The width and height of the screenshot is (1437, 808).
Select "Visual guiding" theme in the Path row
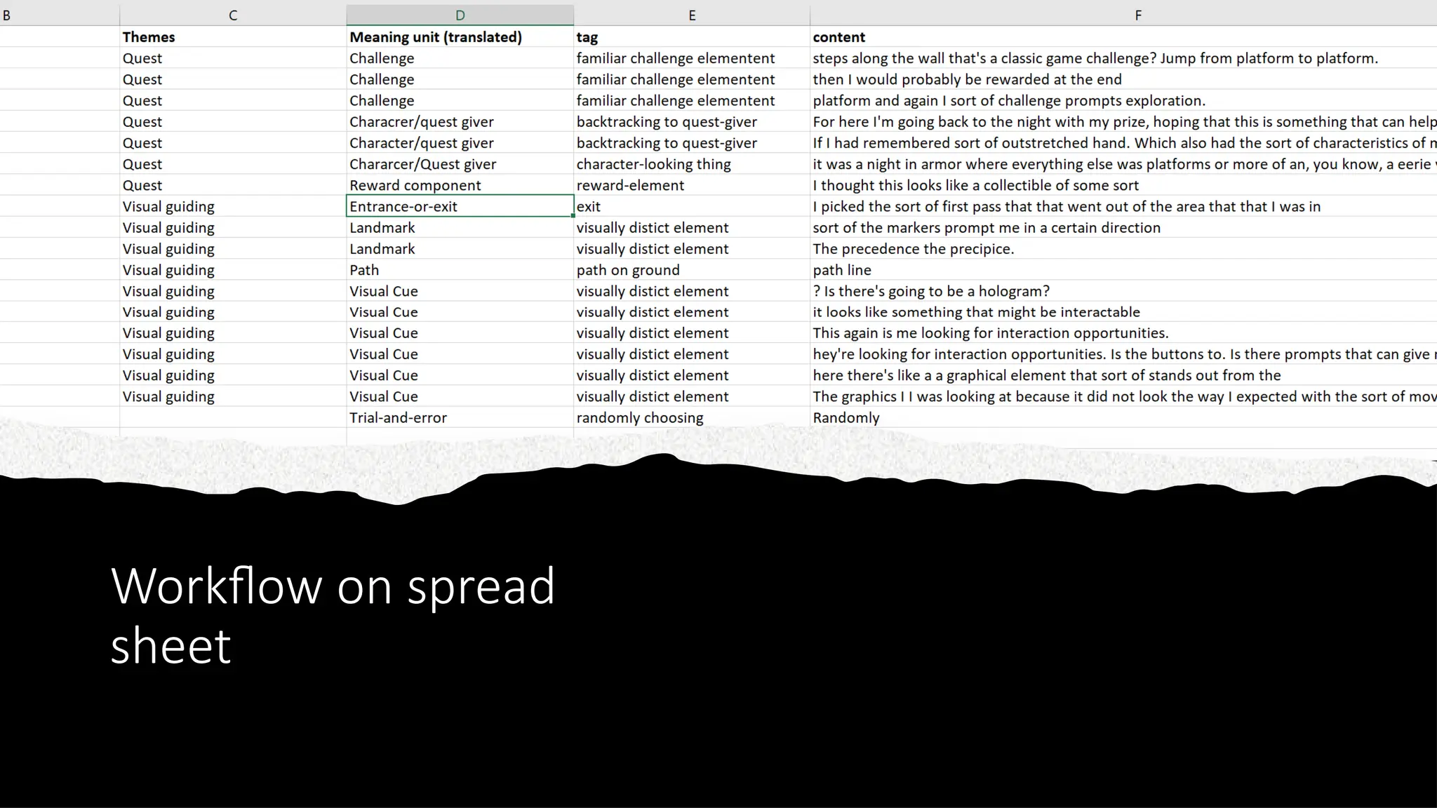[x=233, y=270]
